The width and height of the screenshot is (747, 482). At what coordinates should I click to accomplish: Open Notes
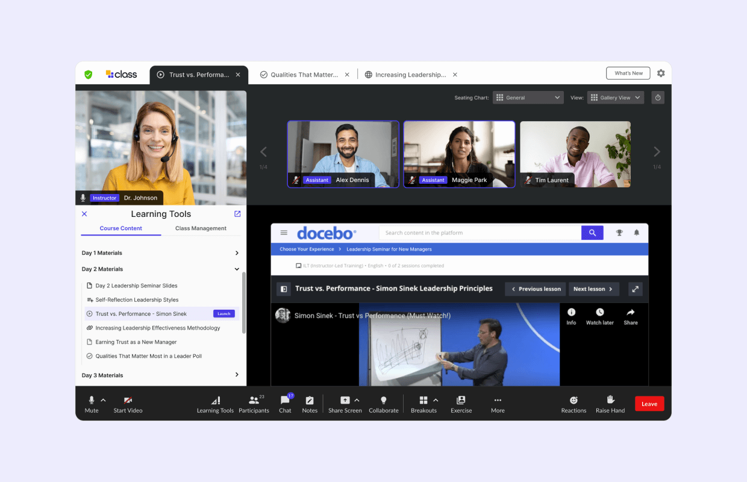point(310,404)
